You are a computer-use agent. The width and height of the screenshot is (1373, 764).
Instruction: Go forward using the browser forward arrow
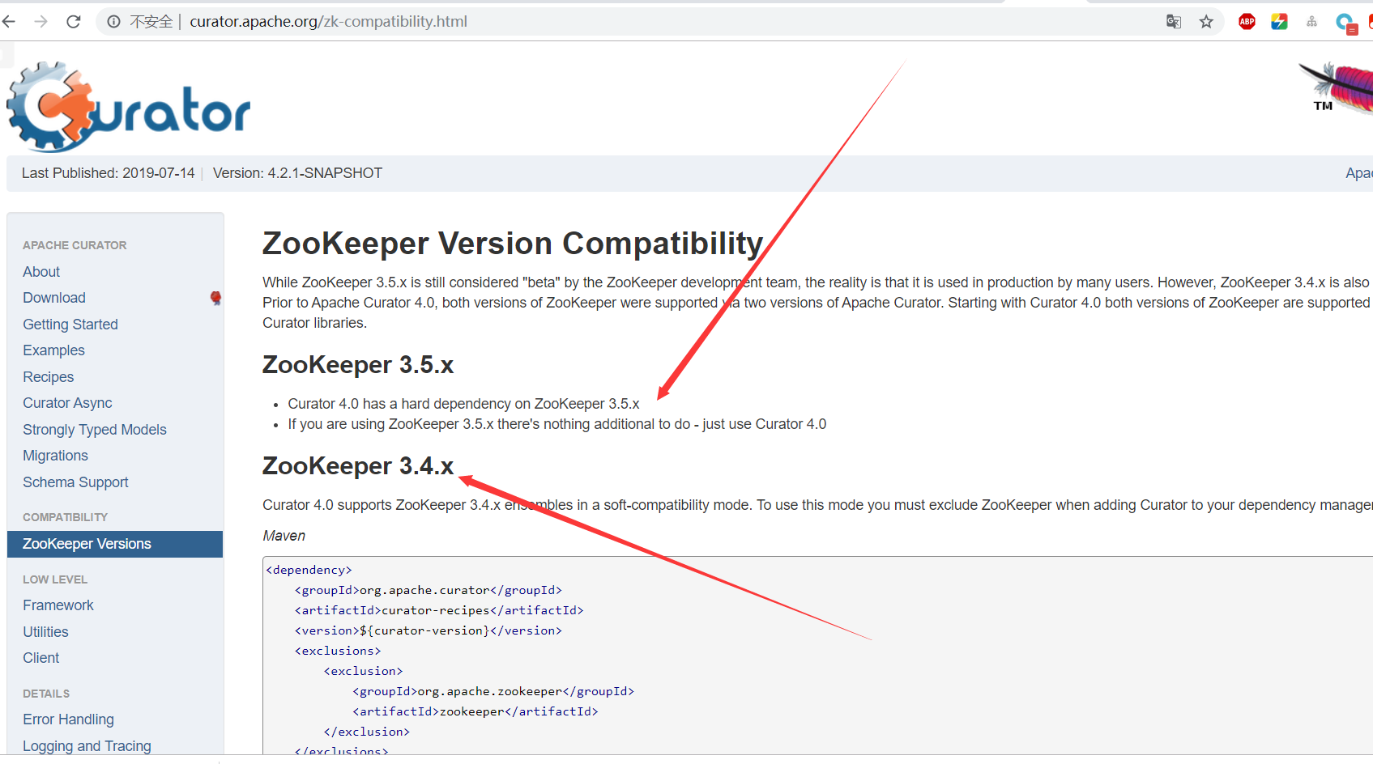(x=41, y=22)
